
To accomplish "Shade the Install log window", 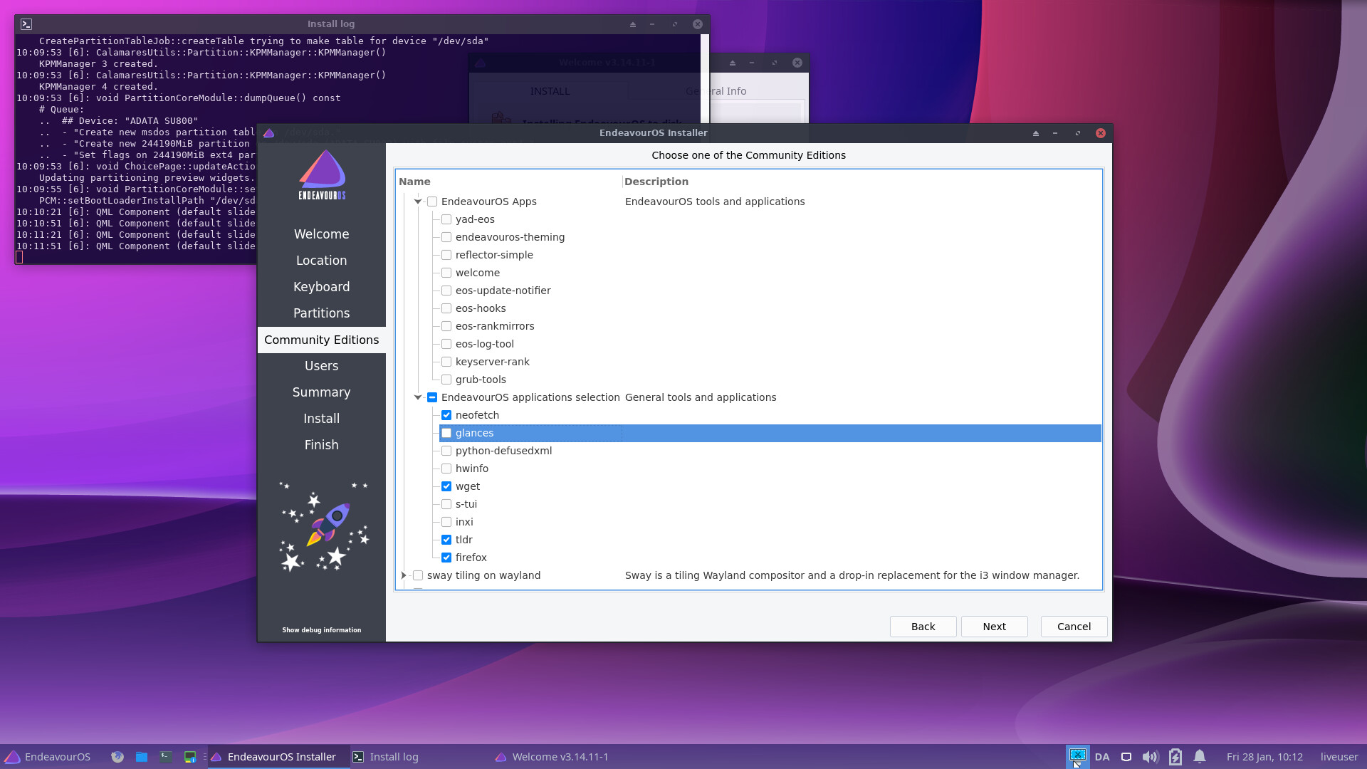I will (633, 24).
